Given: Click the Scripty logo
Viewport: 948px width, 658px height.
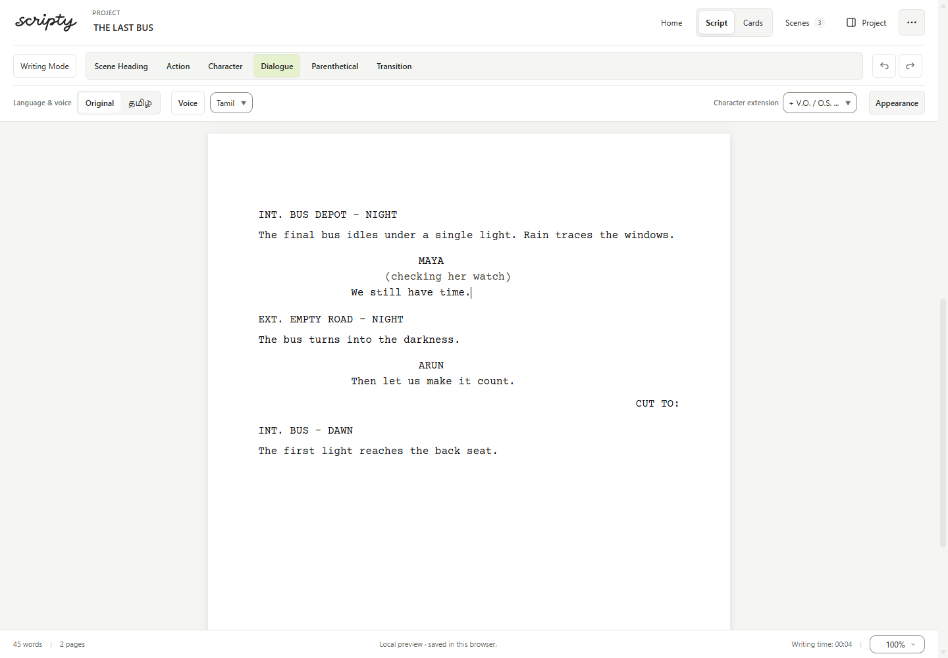Looking at the screenshot, I should pos(46,22).
